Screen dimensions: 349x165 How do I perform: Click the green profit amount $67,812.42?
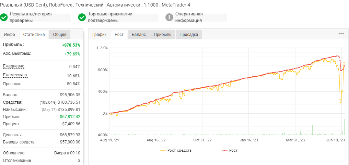(x=70, y=117)
